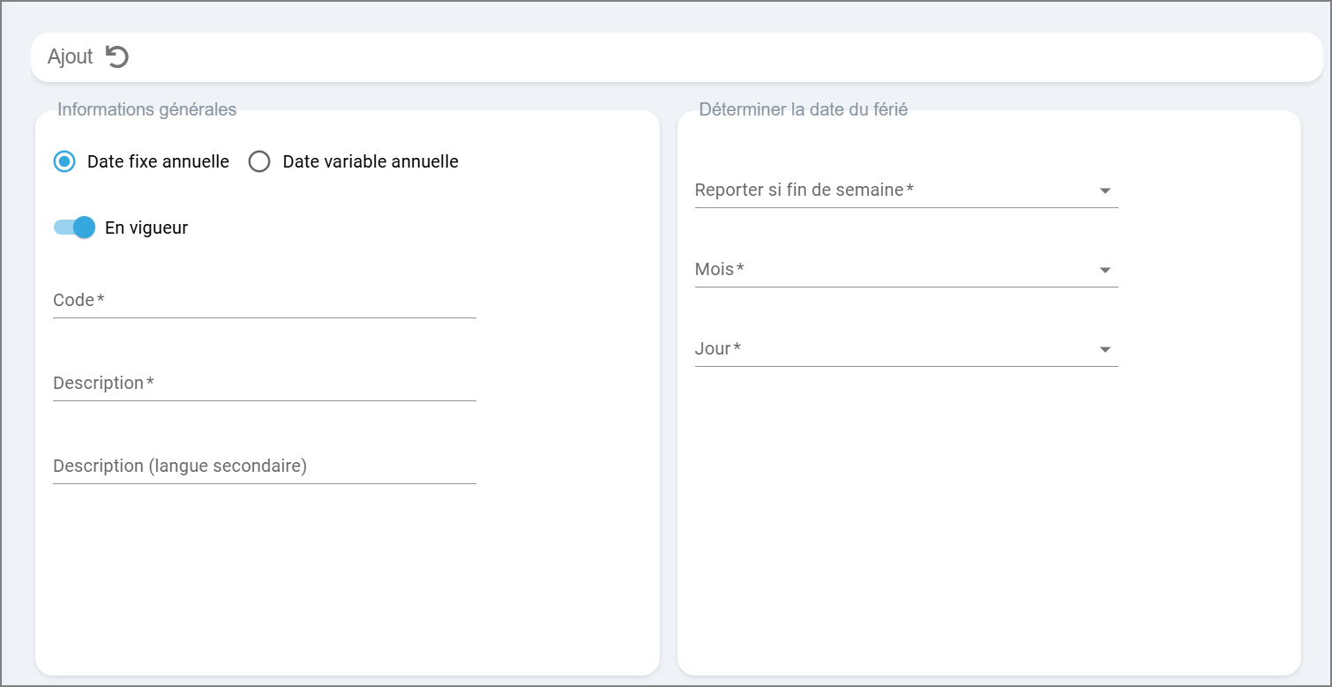This screenshot has height=687, width=1332.
Task: Click the reset arrow icon beside Ajout
Action: coord(117,57)
